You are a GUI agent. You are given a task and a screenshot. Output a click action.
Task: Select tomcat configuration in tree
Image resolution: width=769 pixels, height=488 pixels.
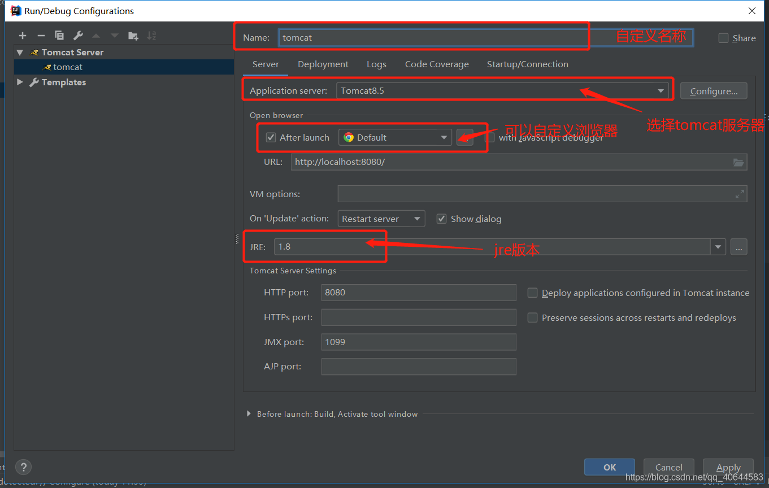124,67
